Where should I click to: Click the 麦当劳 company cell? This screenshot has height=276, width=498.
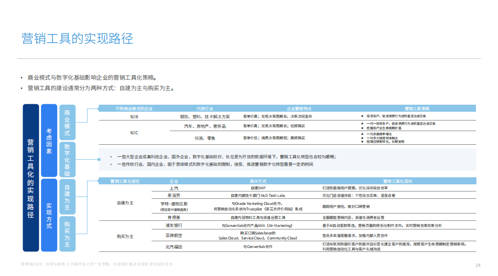coord(174,195)
